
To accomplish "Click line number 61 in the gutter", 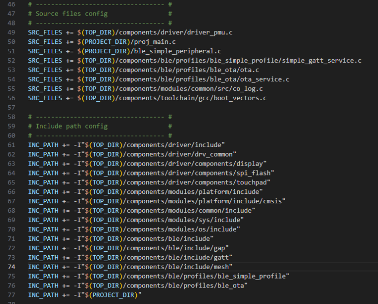I will point(12,145).
